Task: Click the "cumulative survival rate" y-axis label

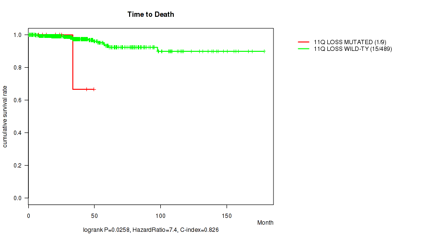Action: point(5,116)
